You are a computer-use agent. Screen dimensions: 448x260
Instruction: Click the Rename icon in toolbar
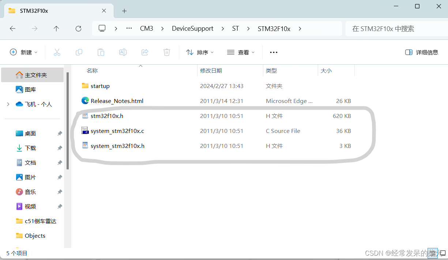coord(123,52)
